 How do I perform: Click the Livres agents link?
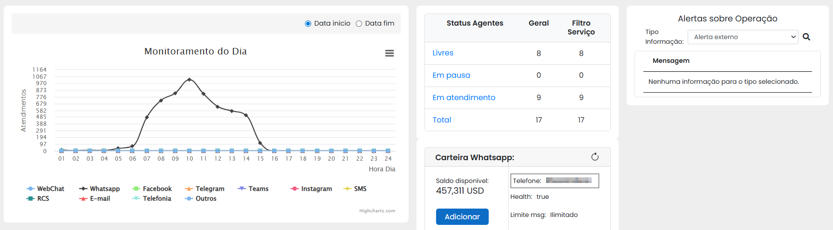coord(443,53)
